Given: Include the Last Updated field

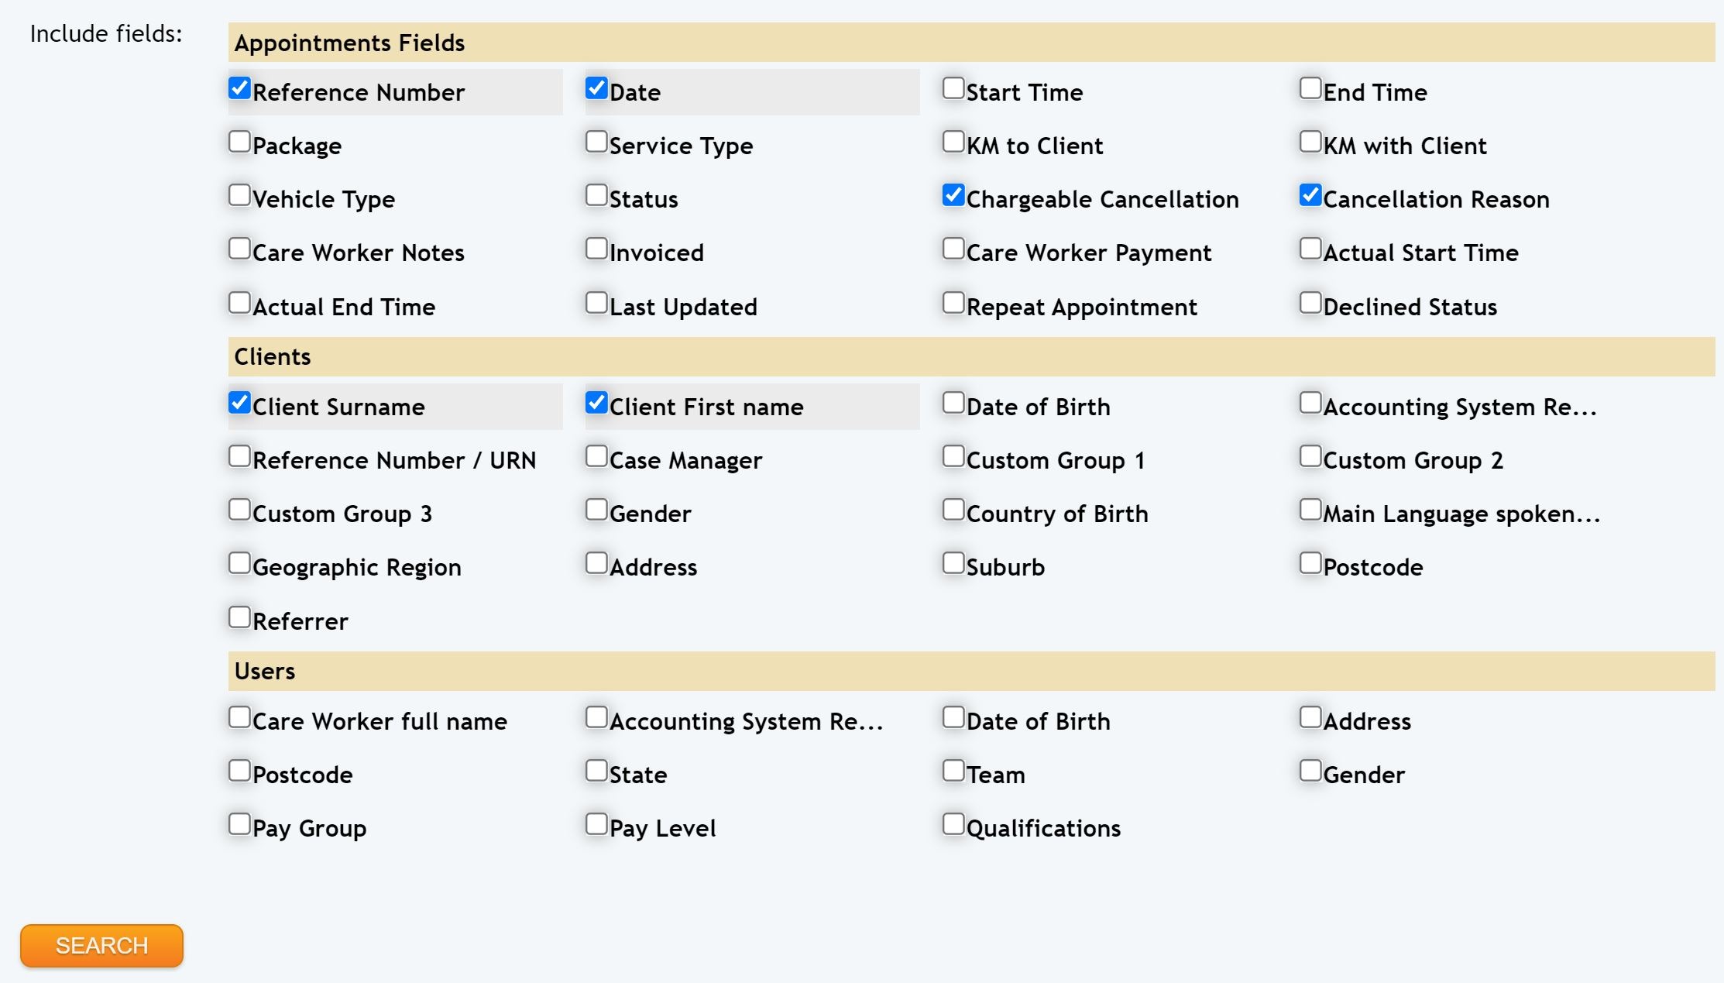Looking at the screenshot, I should (x=596, y=303).
